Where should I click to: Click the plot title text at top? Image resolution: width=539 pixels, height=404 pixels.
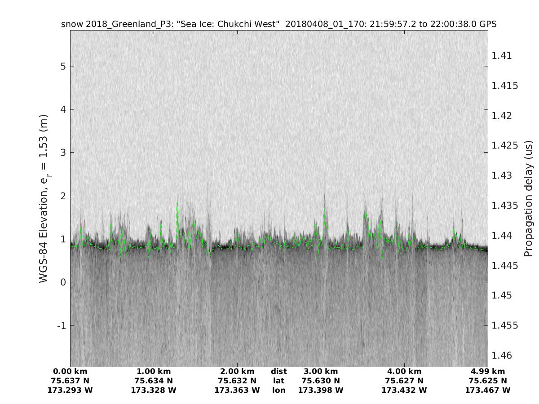point(278,24)
